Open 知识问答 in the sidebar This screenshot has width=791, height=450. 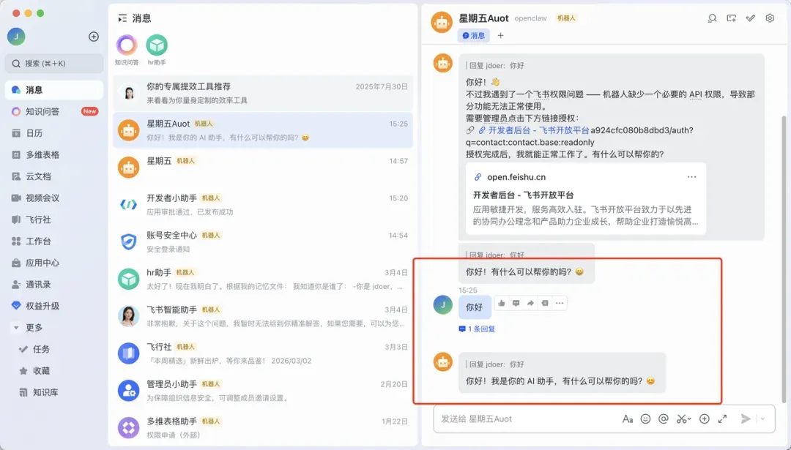pyautogui.click(x=54, y=111)
